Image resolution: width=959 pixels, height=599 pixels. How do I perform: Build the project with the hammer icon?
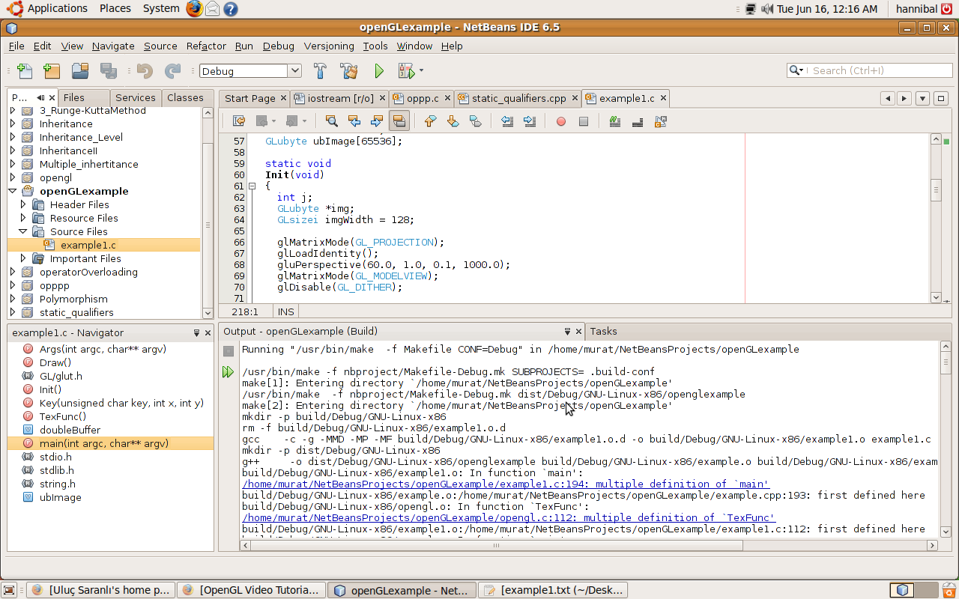(x=319, y=70)
